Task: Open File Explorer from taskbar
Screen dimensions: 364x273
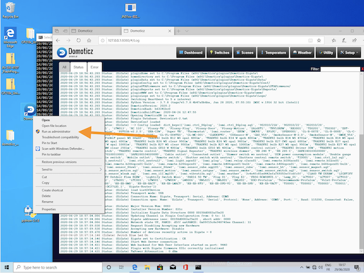Action: 147,267
